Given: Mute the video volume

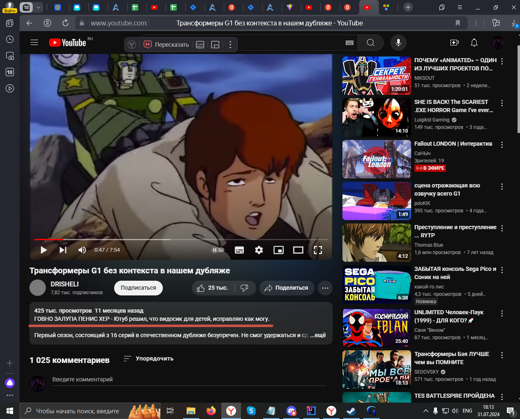Looking at the screenshot, I should click(82, 250).
